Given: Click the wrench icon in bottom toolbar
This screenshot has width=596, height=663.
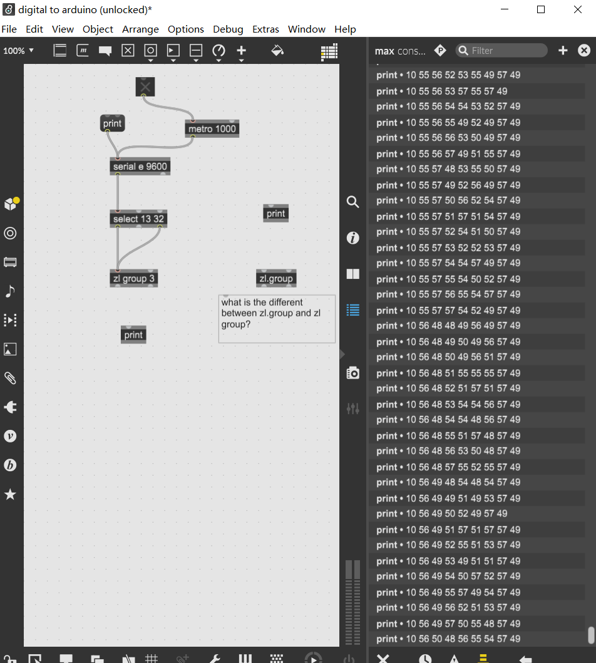Looking at the screenshot, I should point(215,659).
